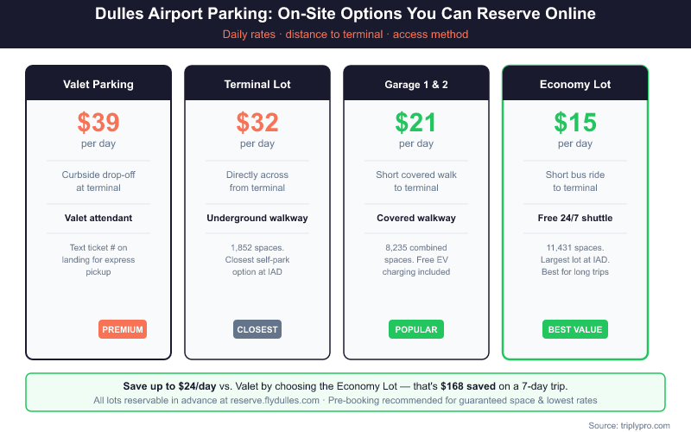Image resolution: width=691 pixels, height=432 pixels.
Task: Click the Underground walkway label
Action: coord(257,218)
